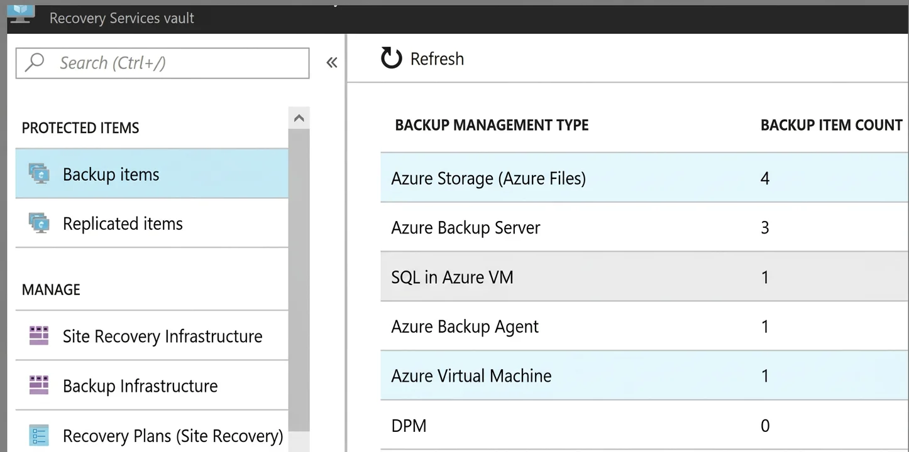Click the Backup items sidebar icon
This screenshot has width=909, height=452.
[x=39, y=173]
